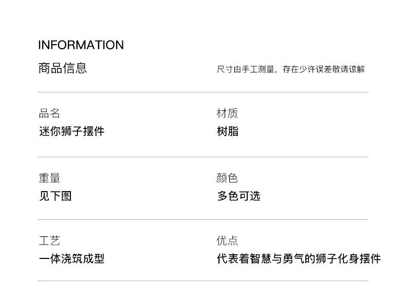Click the 重量 label
The image size is (406, 299).
click(49, 178)
